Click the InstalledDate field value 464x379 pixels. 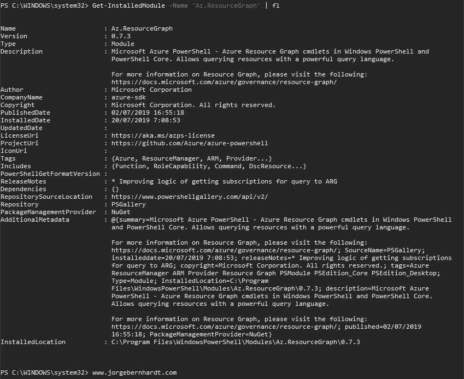pyautogui.click(x=145, y=120)
